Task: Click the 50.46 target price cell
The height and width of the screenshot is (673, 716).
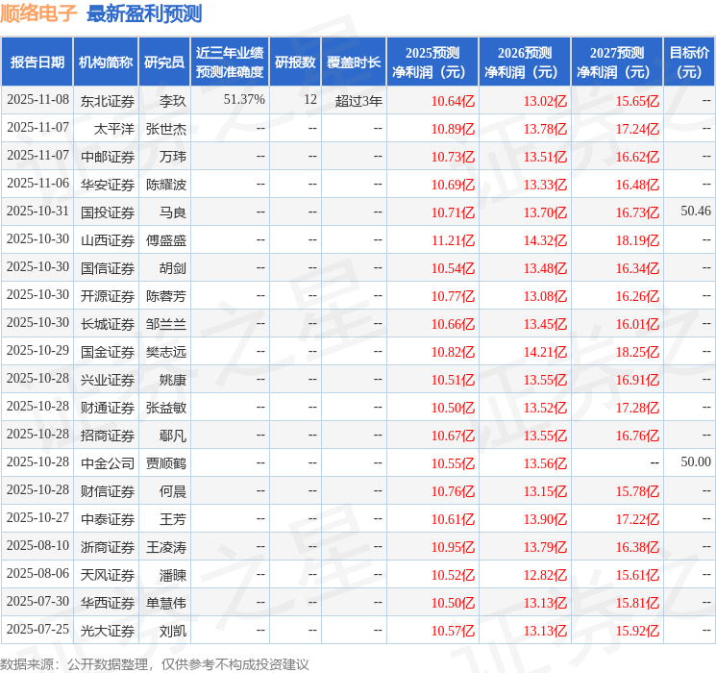Action: point(695,212)
